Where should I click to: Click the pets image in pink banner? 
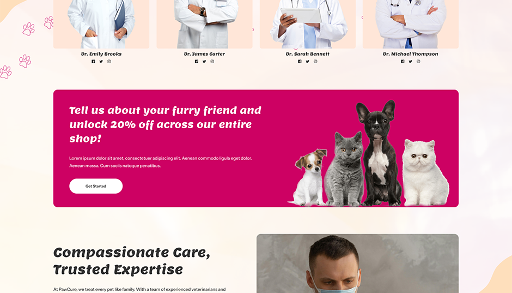(x=369, y=154)
